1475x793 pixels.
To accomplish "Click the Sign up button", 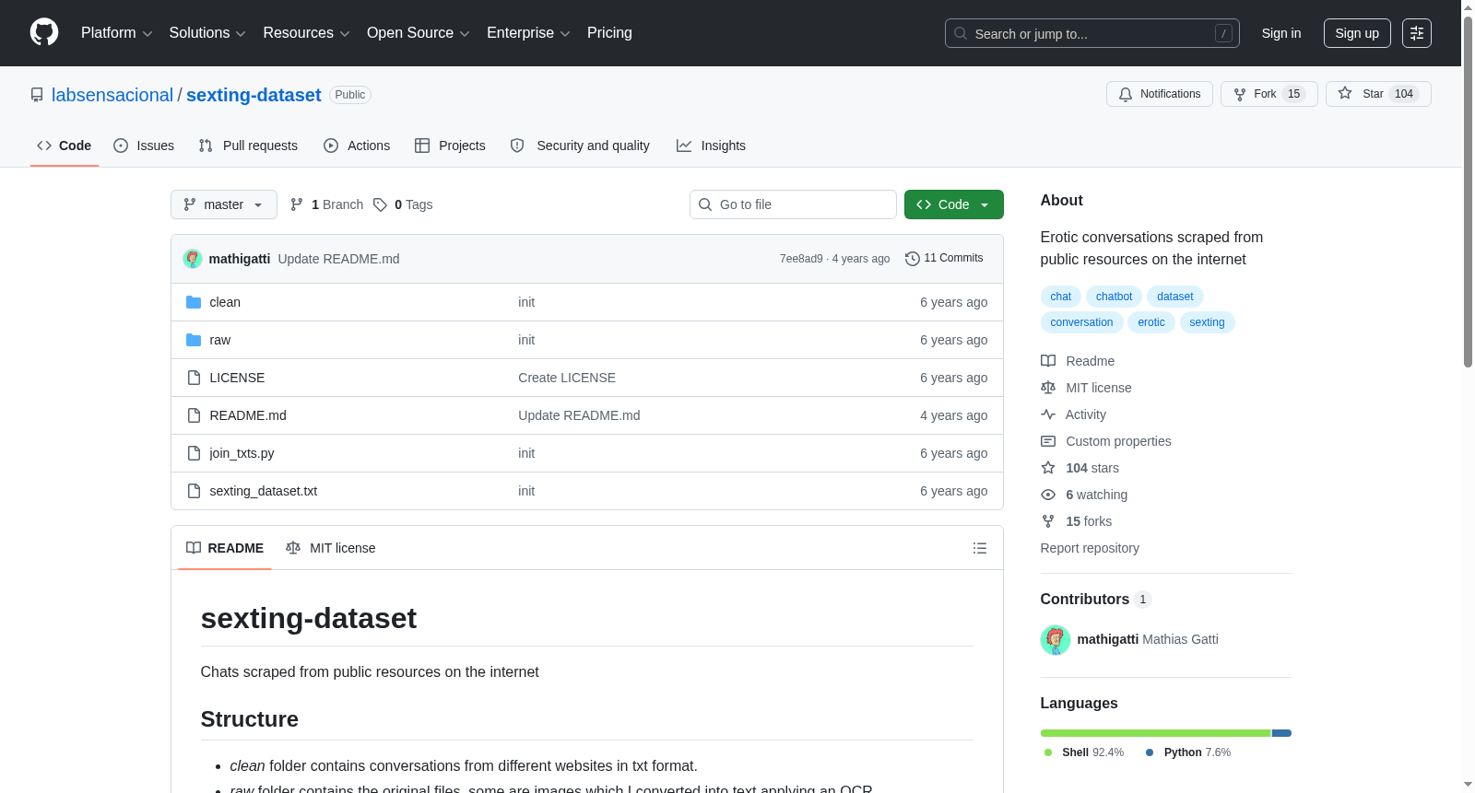I will tap(1357, 33).
